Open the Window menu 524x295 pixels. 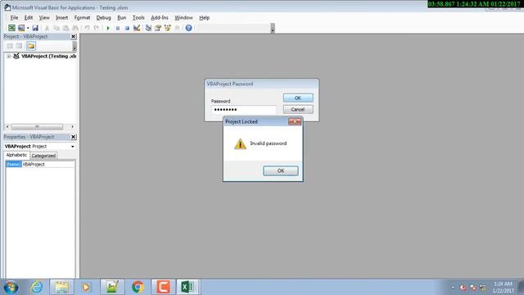point(183,18)
